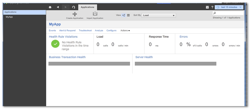Open the Health Rule Violations link

tap(63, 37)
